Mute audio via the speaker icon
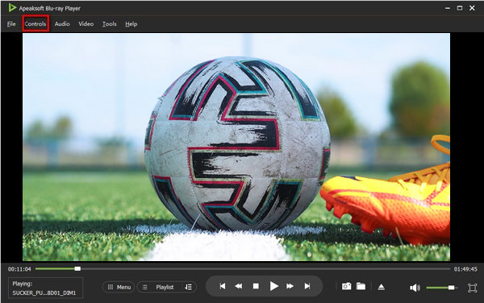This screenshot has width=484, height=303. (x=415, y=288)
